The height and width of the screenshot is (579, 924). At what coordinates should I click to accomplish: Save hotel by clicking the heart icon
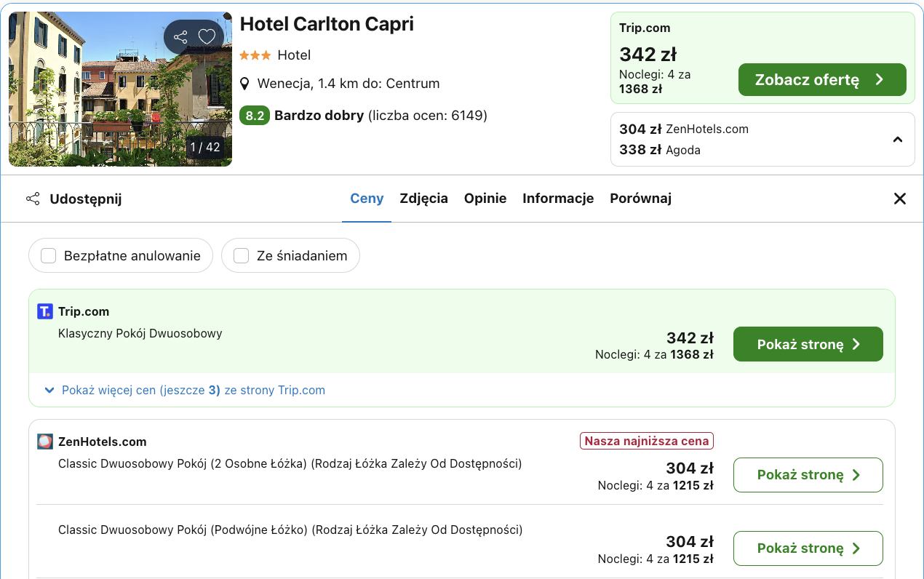click(x=207, y=36)
